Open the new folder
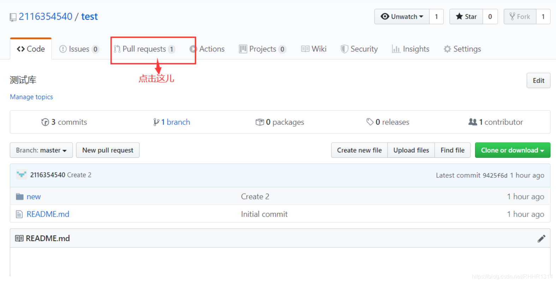The image size is (556, 283). coord(34,197)
